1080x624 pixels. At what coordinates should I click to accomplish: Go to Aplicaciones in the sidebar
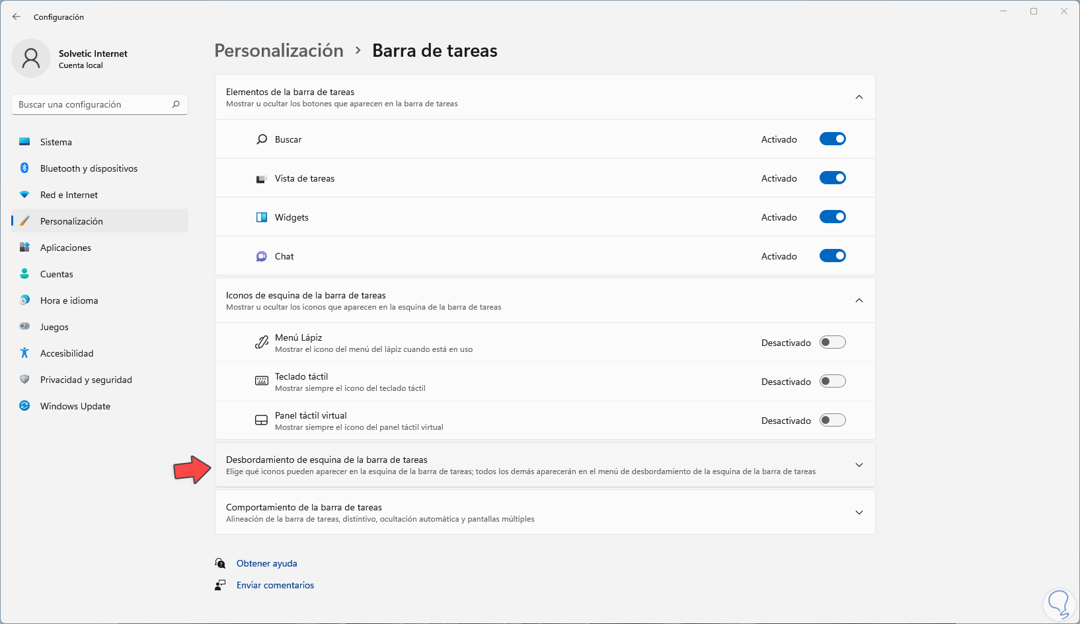coord(65,248)
